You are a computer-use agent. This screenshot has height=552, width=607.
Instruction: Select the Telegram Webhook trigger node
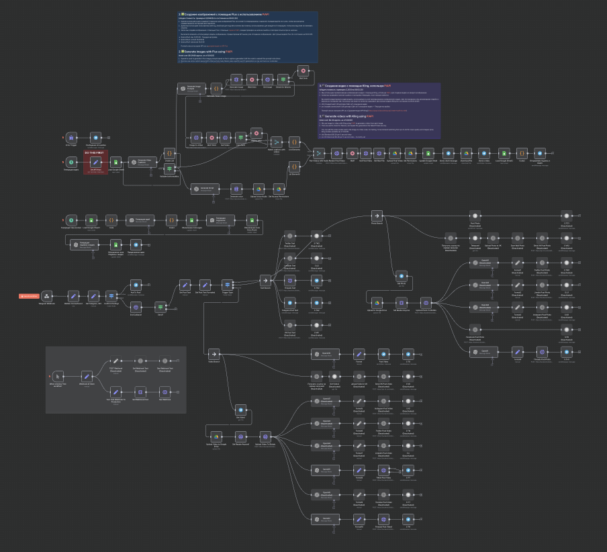(x=47, y=296)
